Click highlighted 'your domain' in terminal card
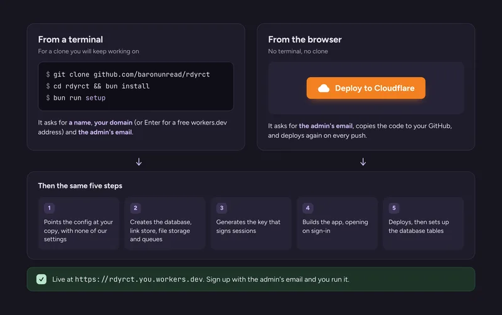Screen dimensions: 502x315 pos(113,122)
